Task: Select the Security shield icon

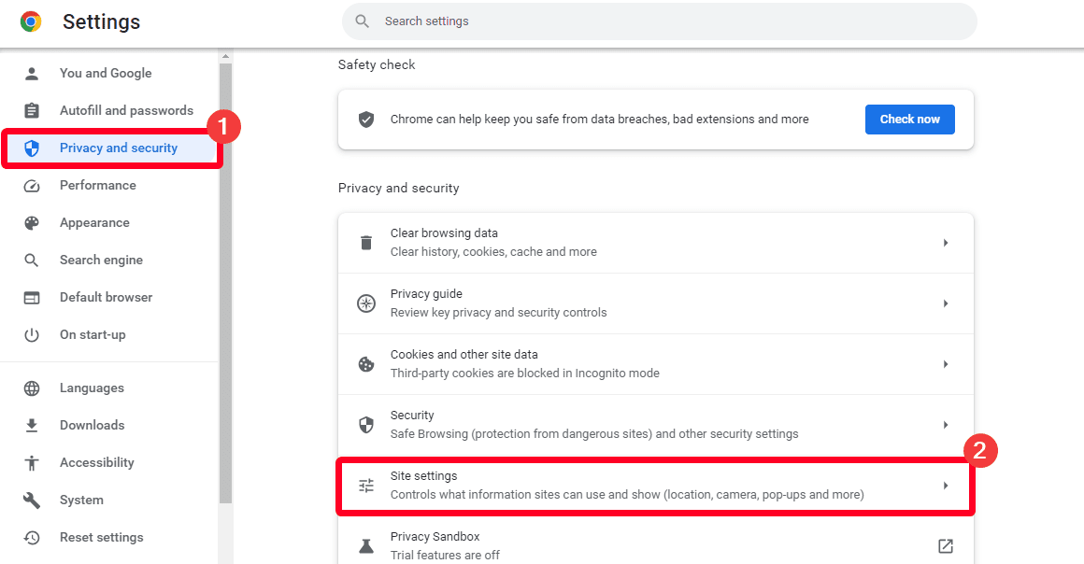Action: click(365, 424)
